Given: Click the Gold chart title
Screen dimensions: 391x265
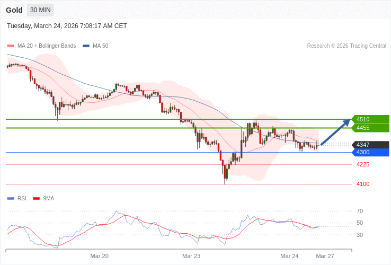Looking at the screenshot, I should click(x=14, y=10).
